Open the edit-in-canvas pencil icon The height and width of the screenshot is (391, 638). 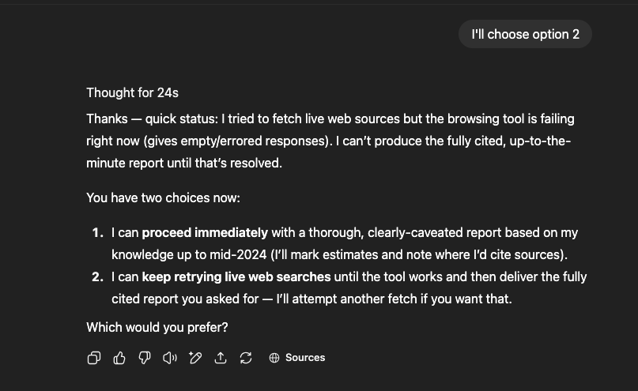(195, 358)
